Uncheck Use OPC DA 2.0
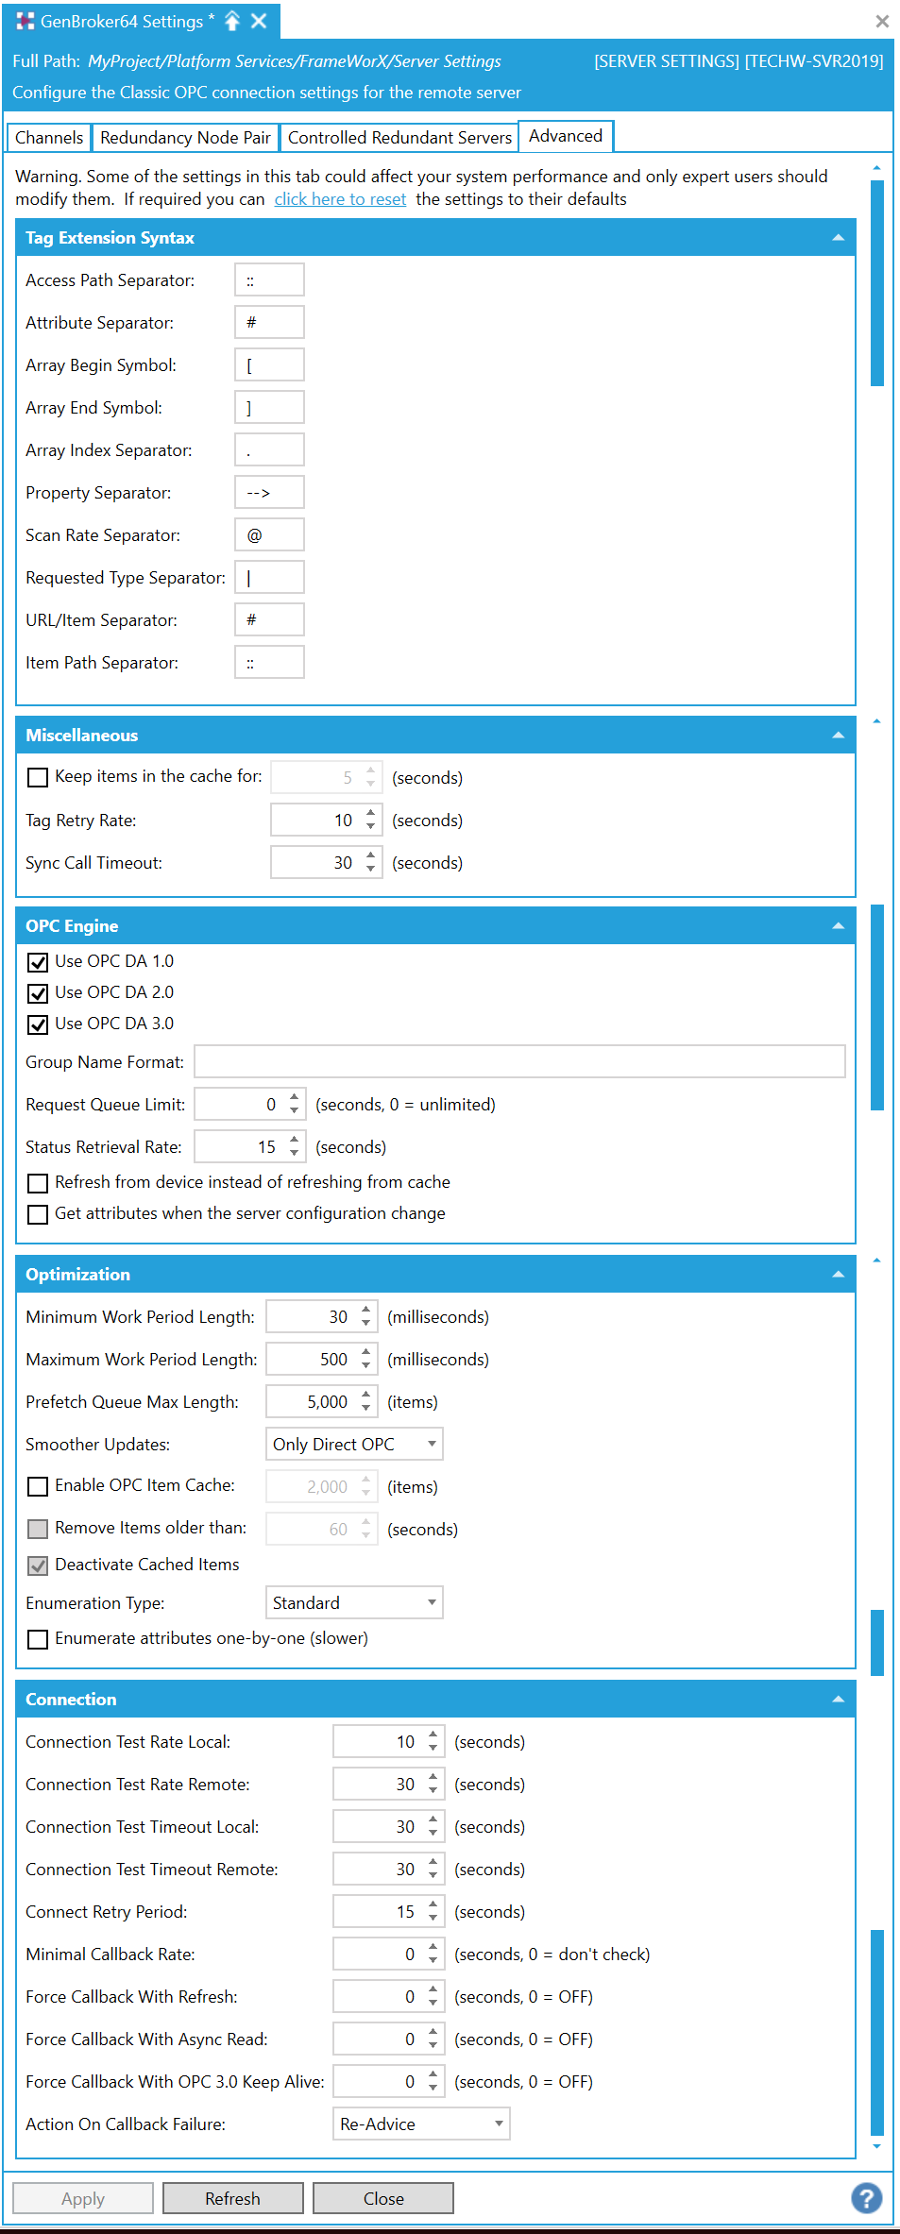 click(38, 993)
